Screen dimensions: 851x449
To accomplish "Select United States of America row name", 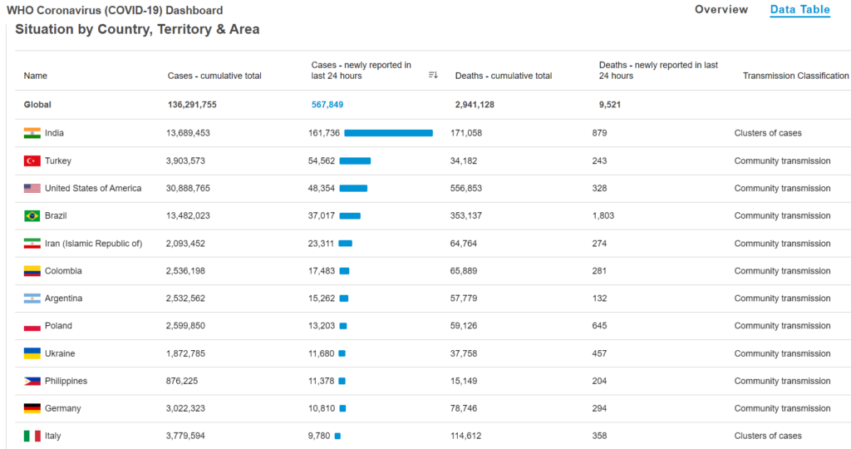I will 93,189.
